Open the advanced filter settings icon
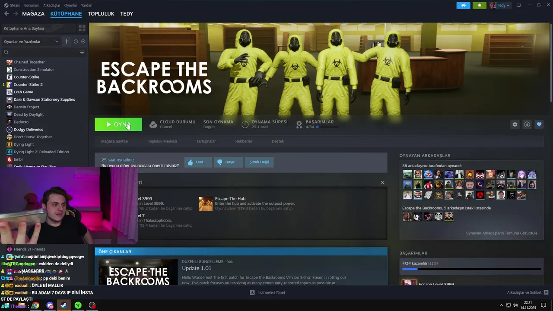 coord(82,52)
